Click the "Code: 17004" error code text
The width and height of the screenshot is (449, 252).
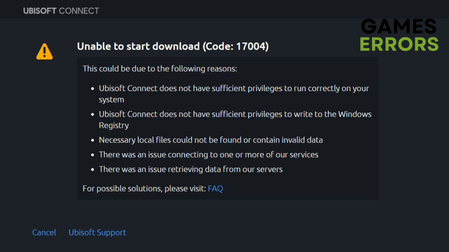tap(235, 46)
